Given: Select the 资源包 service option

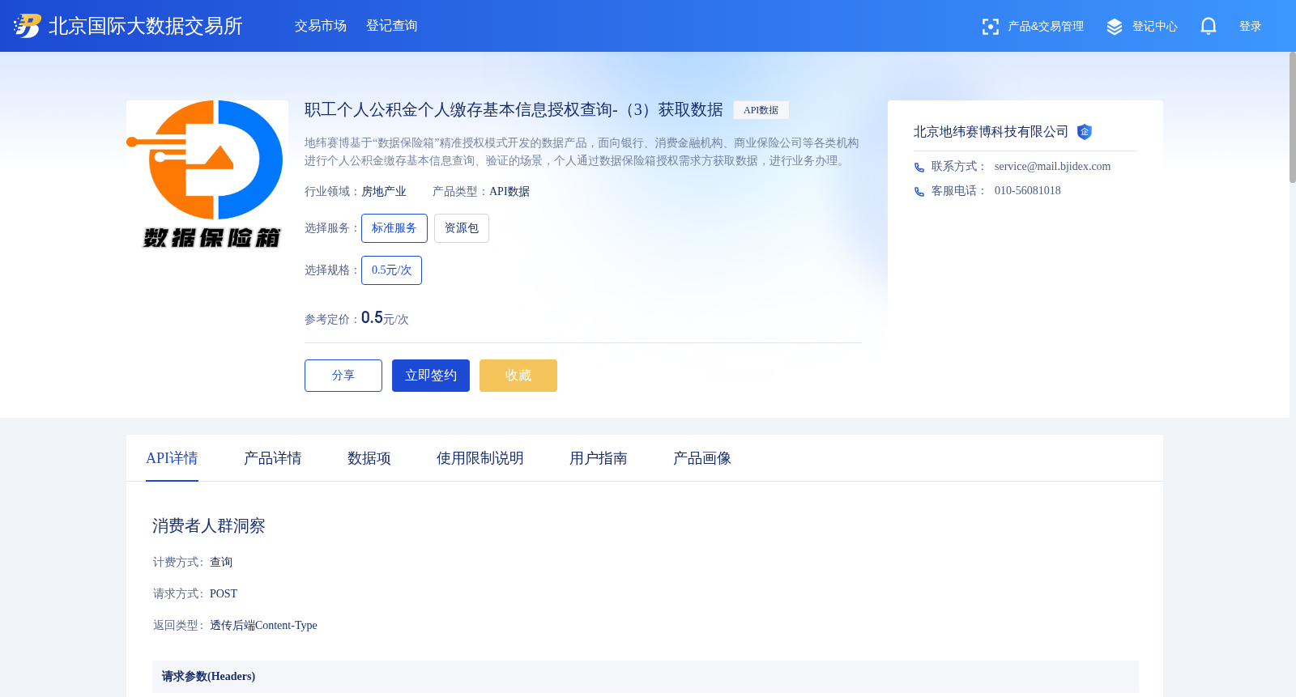Looking at the screenshot, I should [x=462, y=228].
